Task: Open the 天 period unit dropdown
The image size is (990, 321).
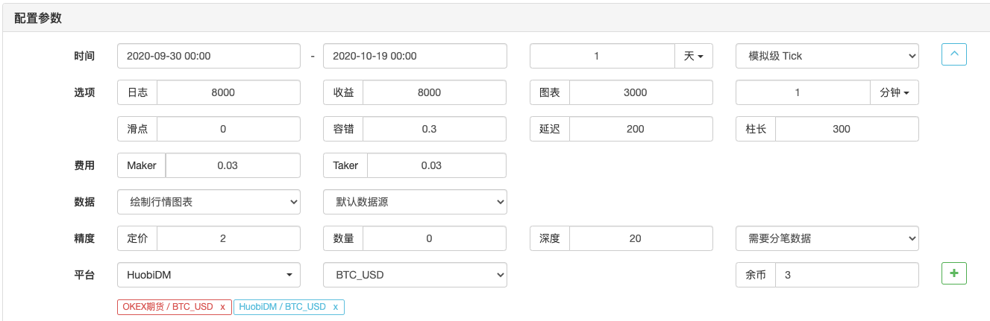Action: (694, 56)
